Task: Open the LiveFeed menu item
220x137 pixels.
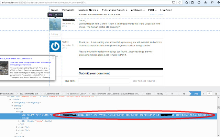Action: pyautogui.click(x=166, y=10)
